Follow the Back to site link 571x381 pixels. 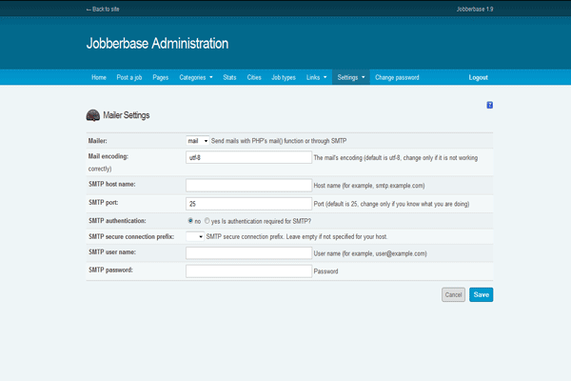(x=104, y=9)
